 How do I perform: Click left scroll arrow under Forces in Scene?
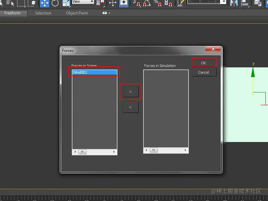coord(75,152)
